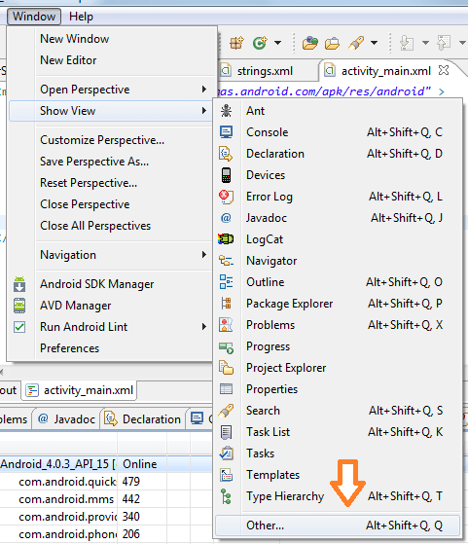Viewport: 468px width, 544px height.
Task: Click the New Java Class toolbar icon
Action: pyautogui.click(x=260, y=43)
